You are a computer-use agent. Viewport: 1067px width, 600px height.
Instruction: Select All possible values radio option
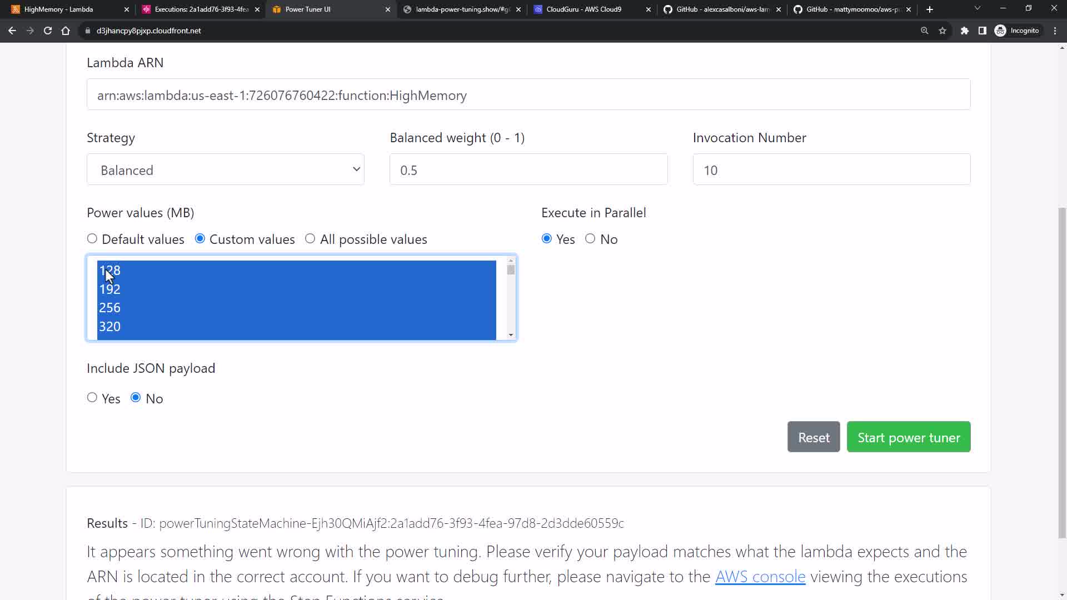click(310, 239)
